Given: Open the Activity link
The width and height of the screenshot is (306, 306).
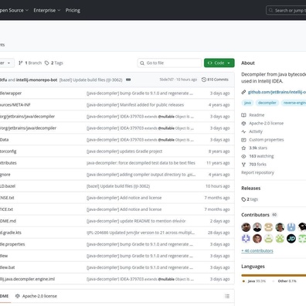Looking at the screenshot, I should point(256,131).
